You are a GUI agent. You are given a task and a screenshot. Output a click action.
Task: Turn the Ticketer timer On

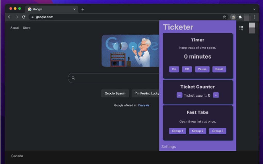174,69
